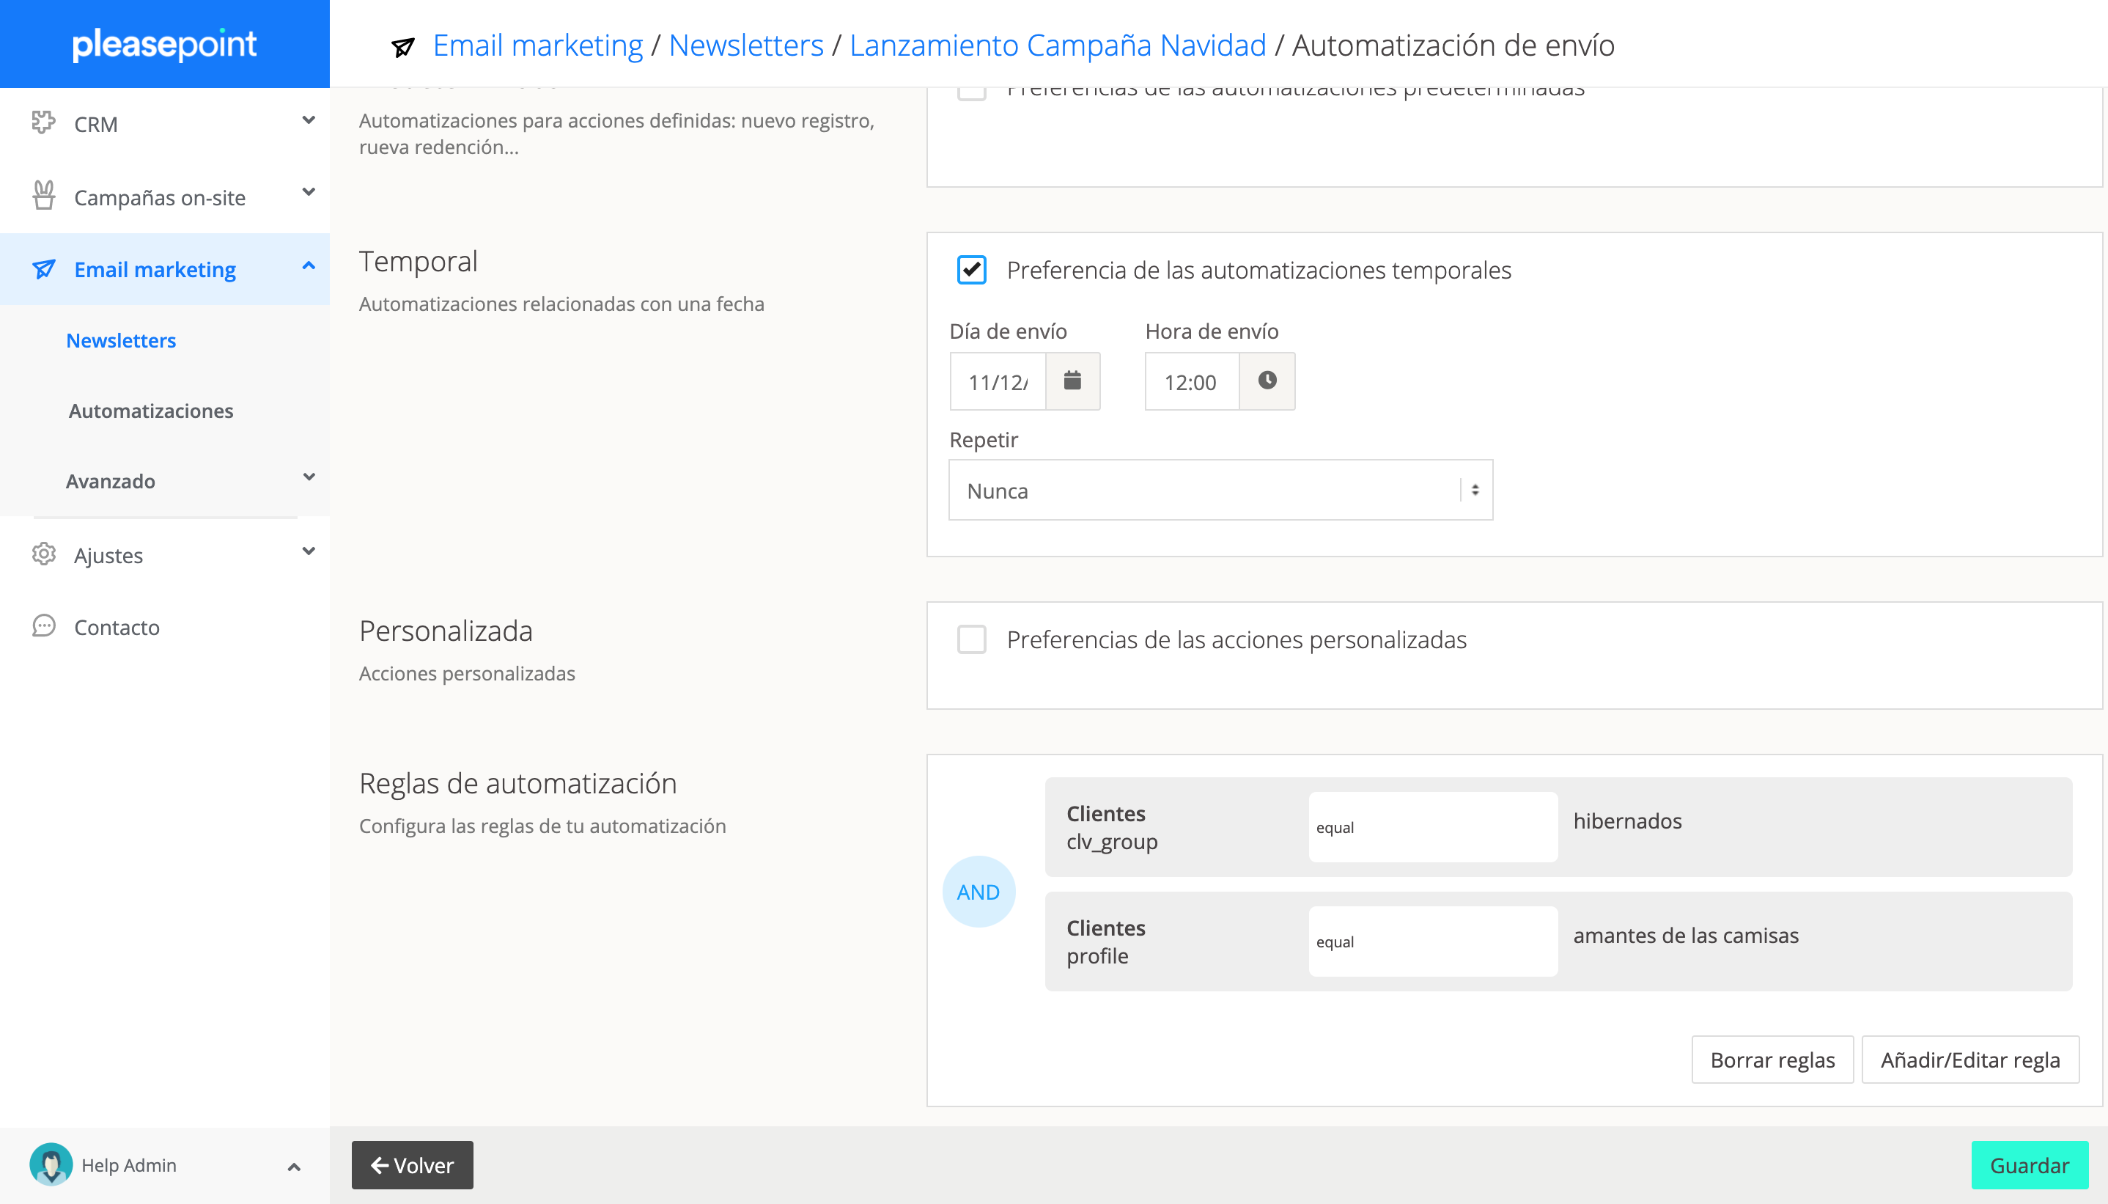Open Automatizaciones in the sidebar
The width and height of the screenshot is (2108, 1204).
point(150,411)
